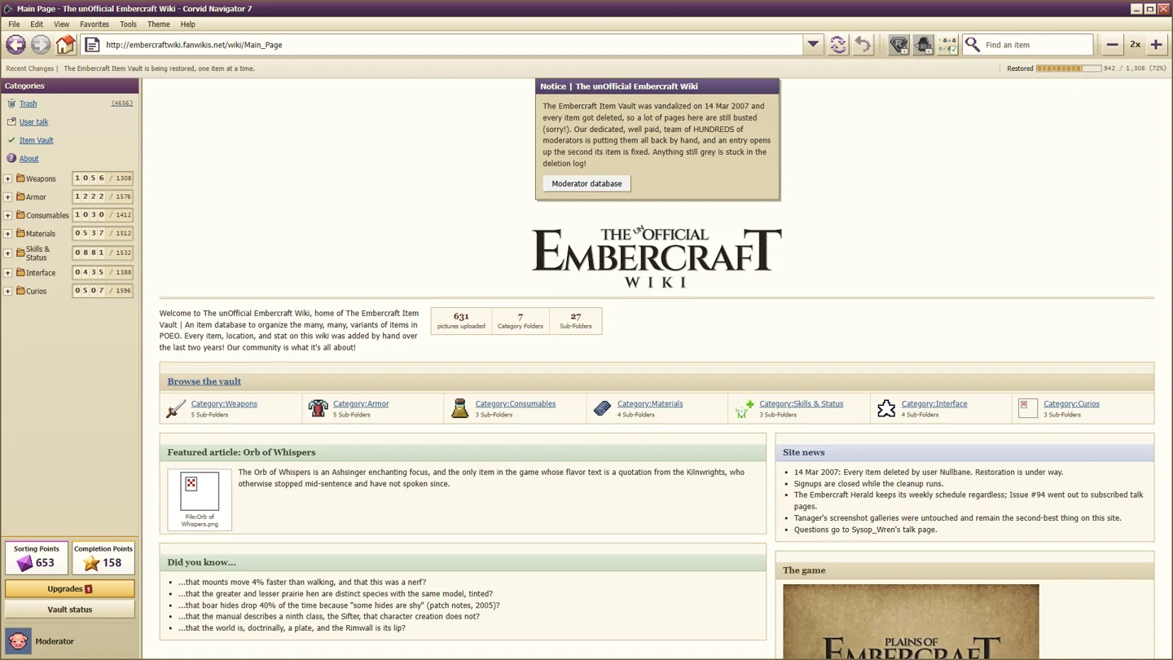
Task: Click the undo arrow in the toolbar
Action: [863, 45]
